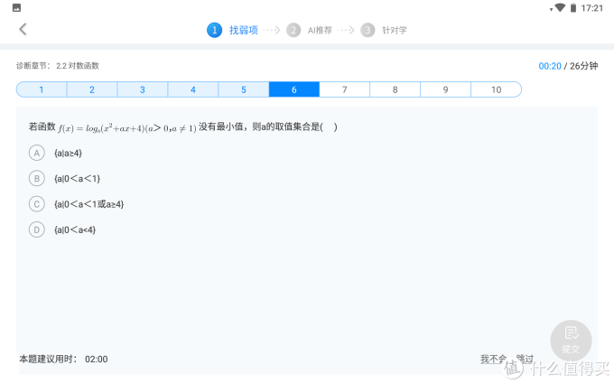Tap the 找弱项 step label

pos(244,30)
